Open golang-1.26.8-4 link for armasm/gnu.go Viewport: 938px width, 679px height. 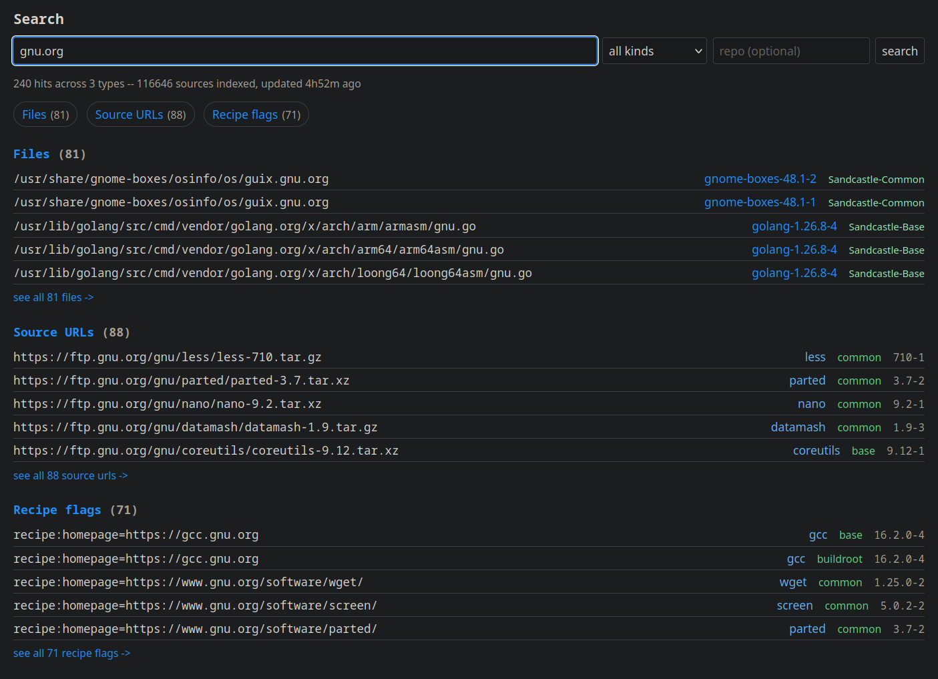point(794,226)
